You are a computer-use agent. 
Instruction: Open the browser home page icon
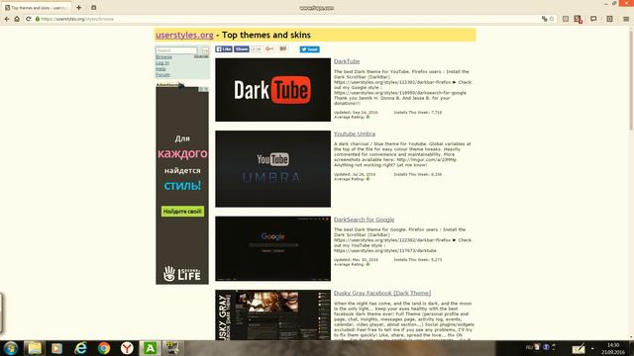click(x=17, y=19)
